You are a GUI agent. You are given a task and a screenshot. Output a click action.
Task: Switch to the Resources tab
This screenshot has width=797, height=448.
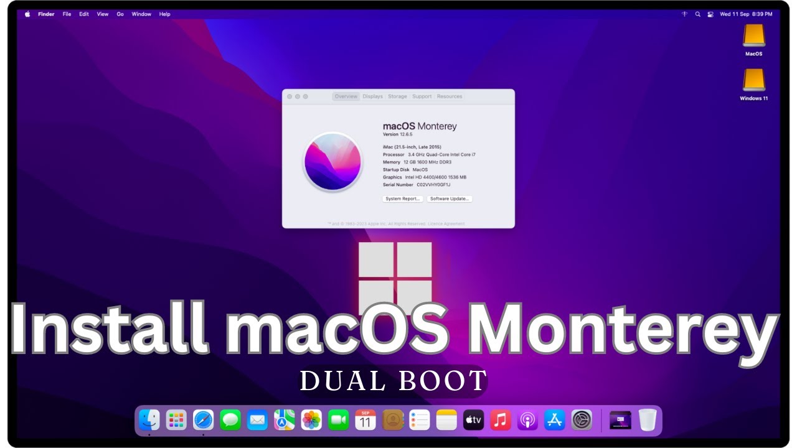click(450, 96)
